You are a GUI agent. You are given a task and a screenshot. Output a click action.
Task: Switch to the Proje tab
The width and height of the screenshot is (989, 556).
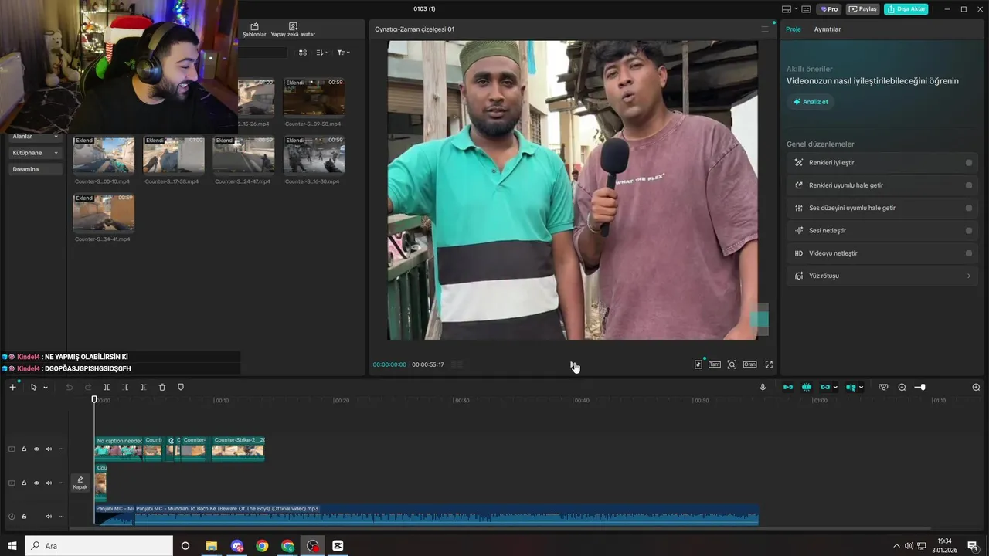pos(794,29)
